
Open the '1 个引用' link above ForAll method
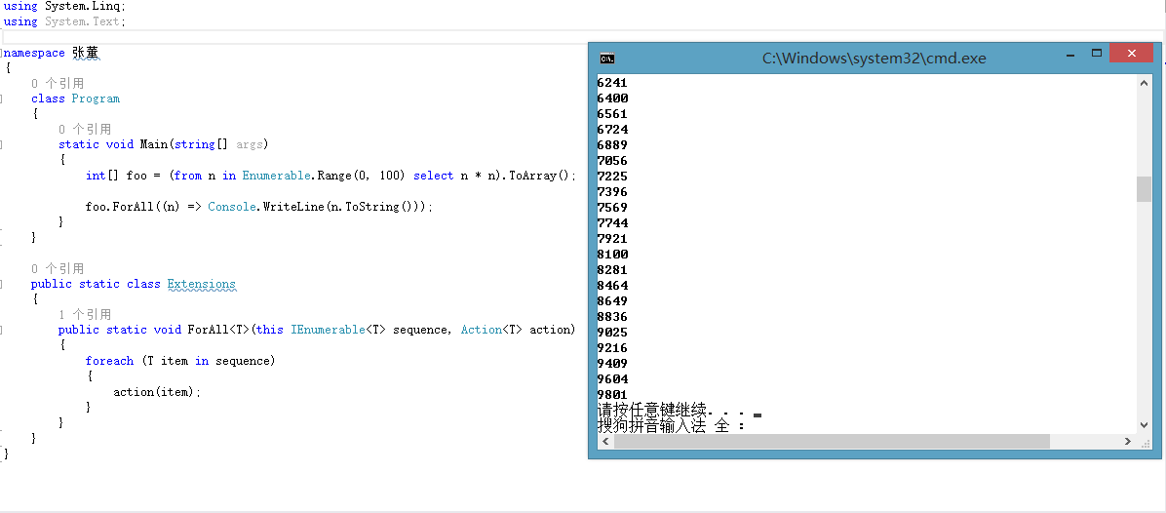pyautogui.click(x=85, y=314)
